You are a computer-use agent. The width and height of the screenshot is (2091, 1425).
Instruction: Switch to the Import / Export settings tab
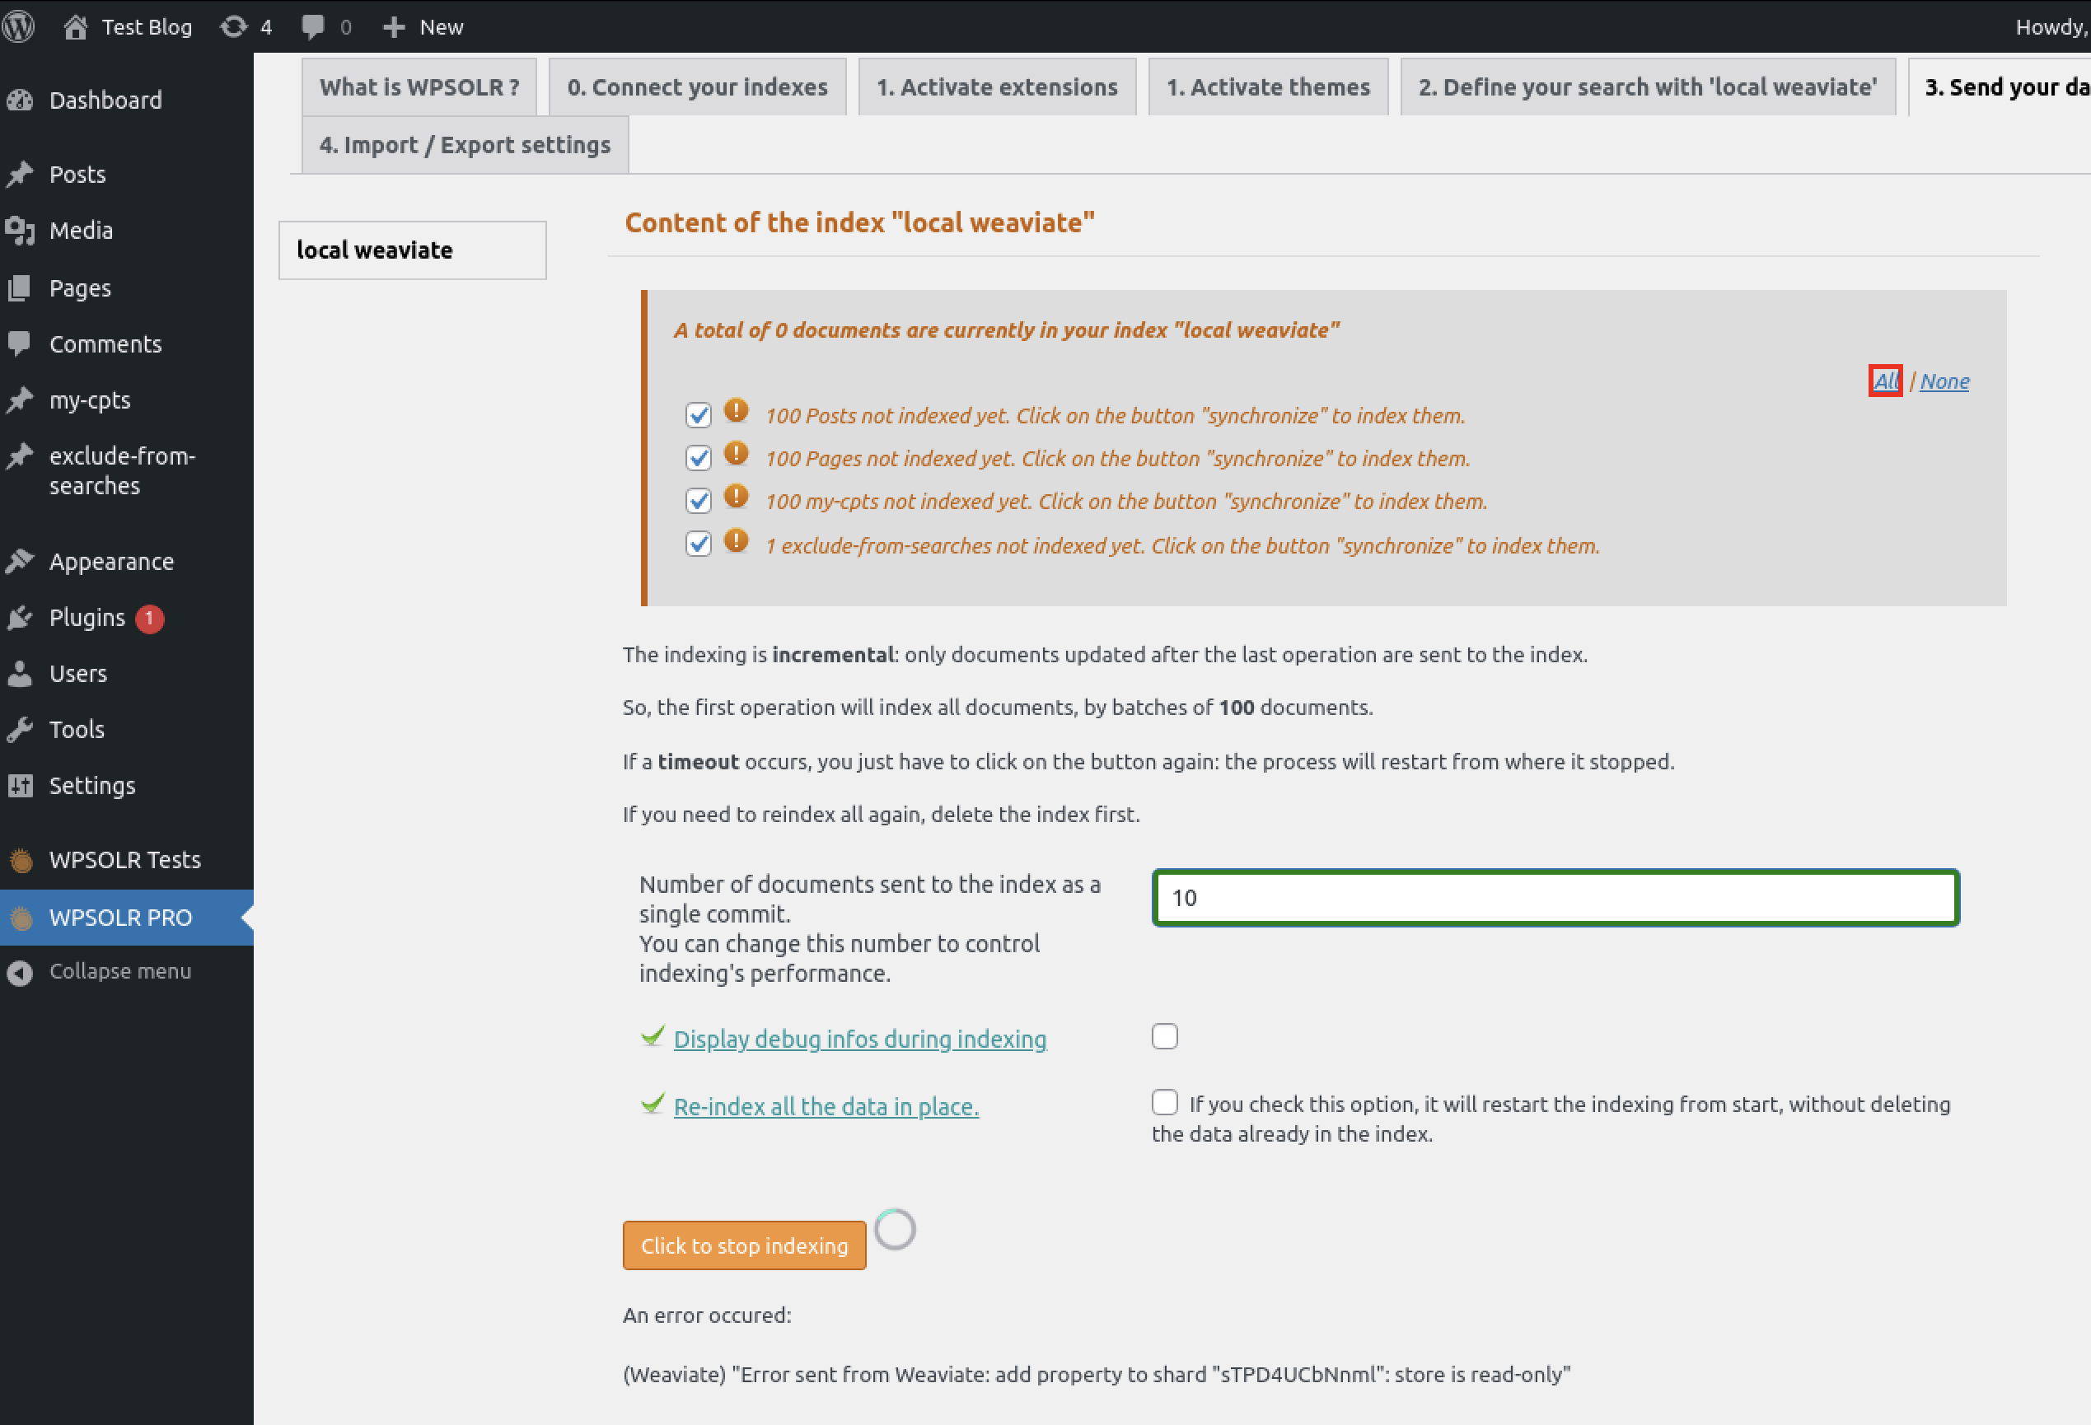(465, 144)
